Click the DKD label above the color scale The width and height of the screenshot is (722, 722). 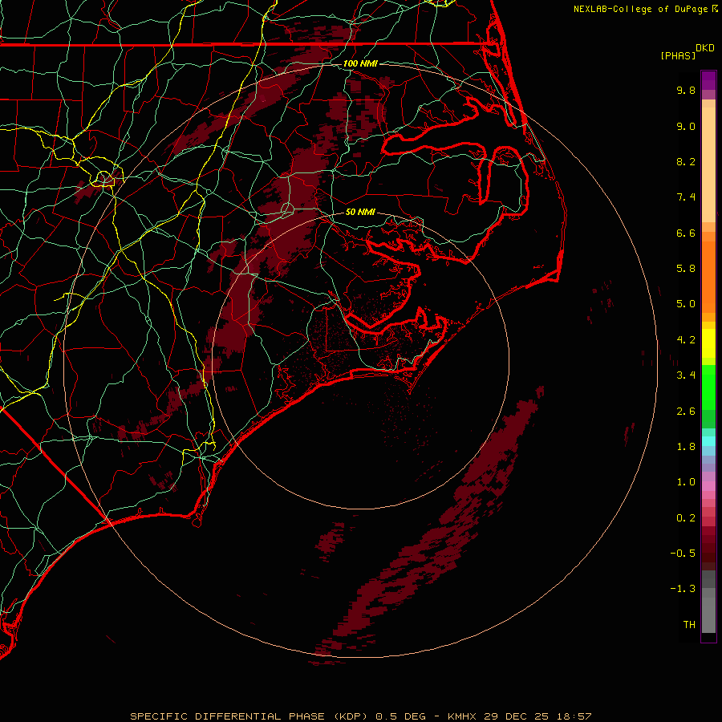click(705, 48)
